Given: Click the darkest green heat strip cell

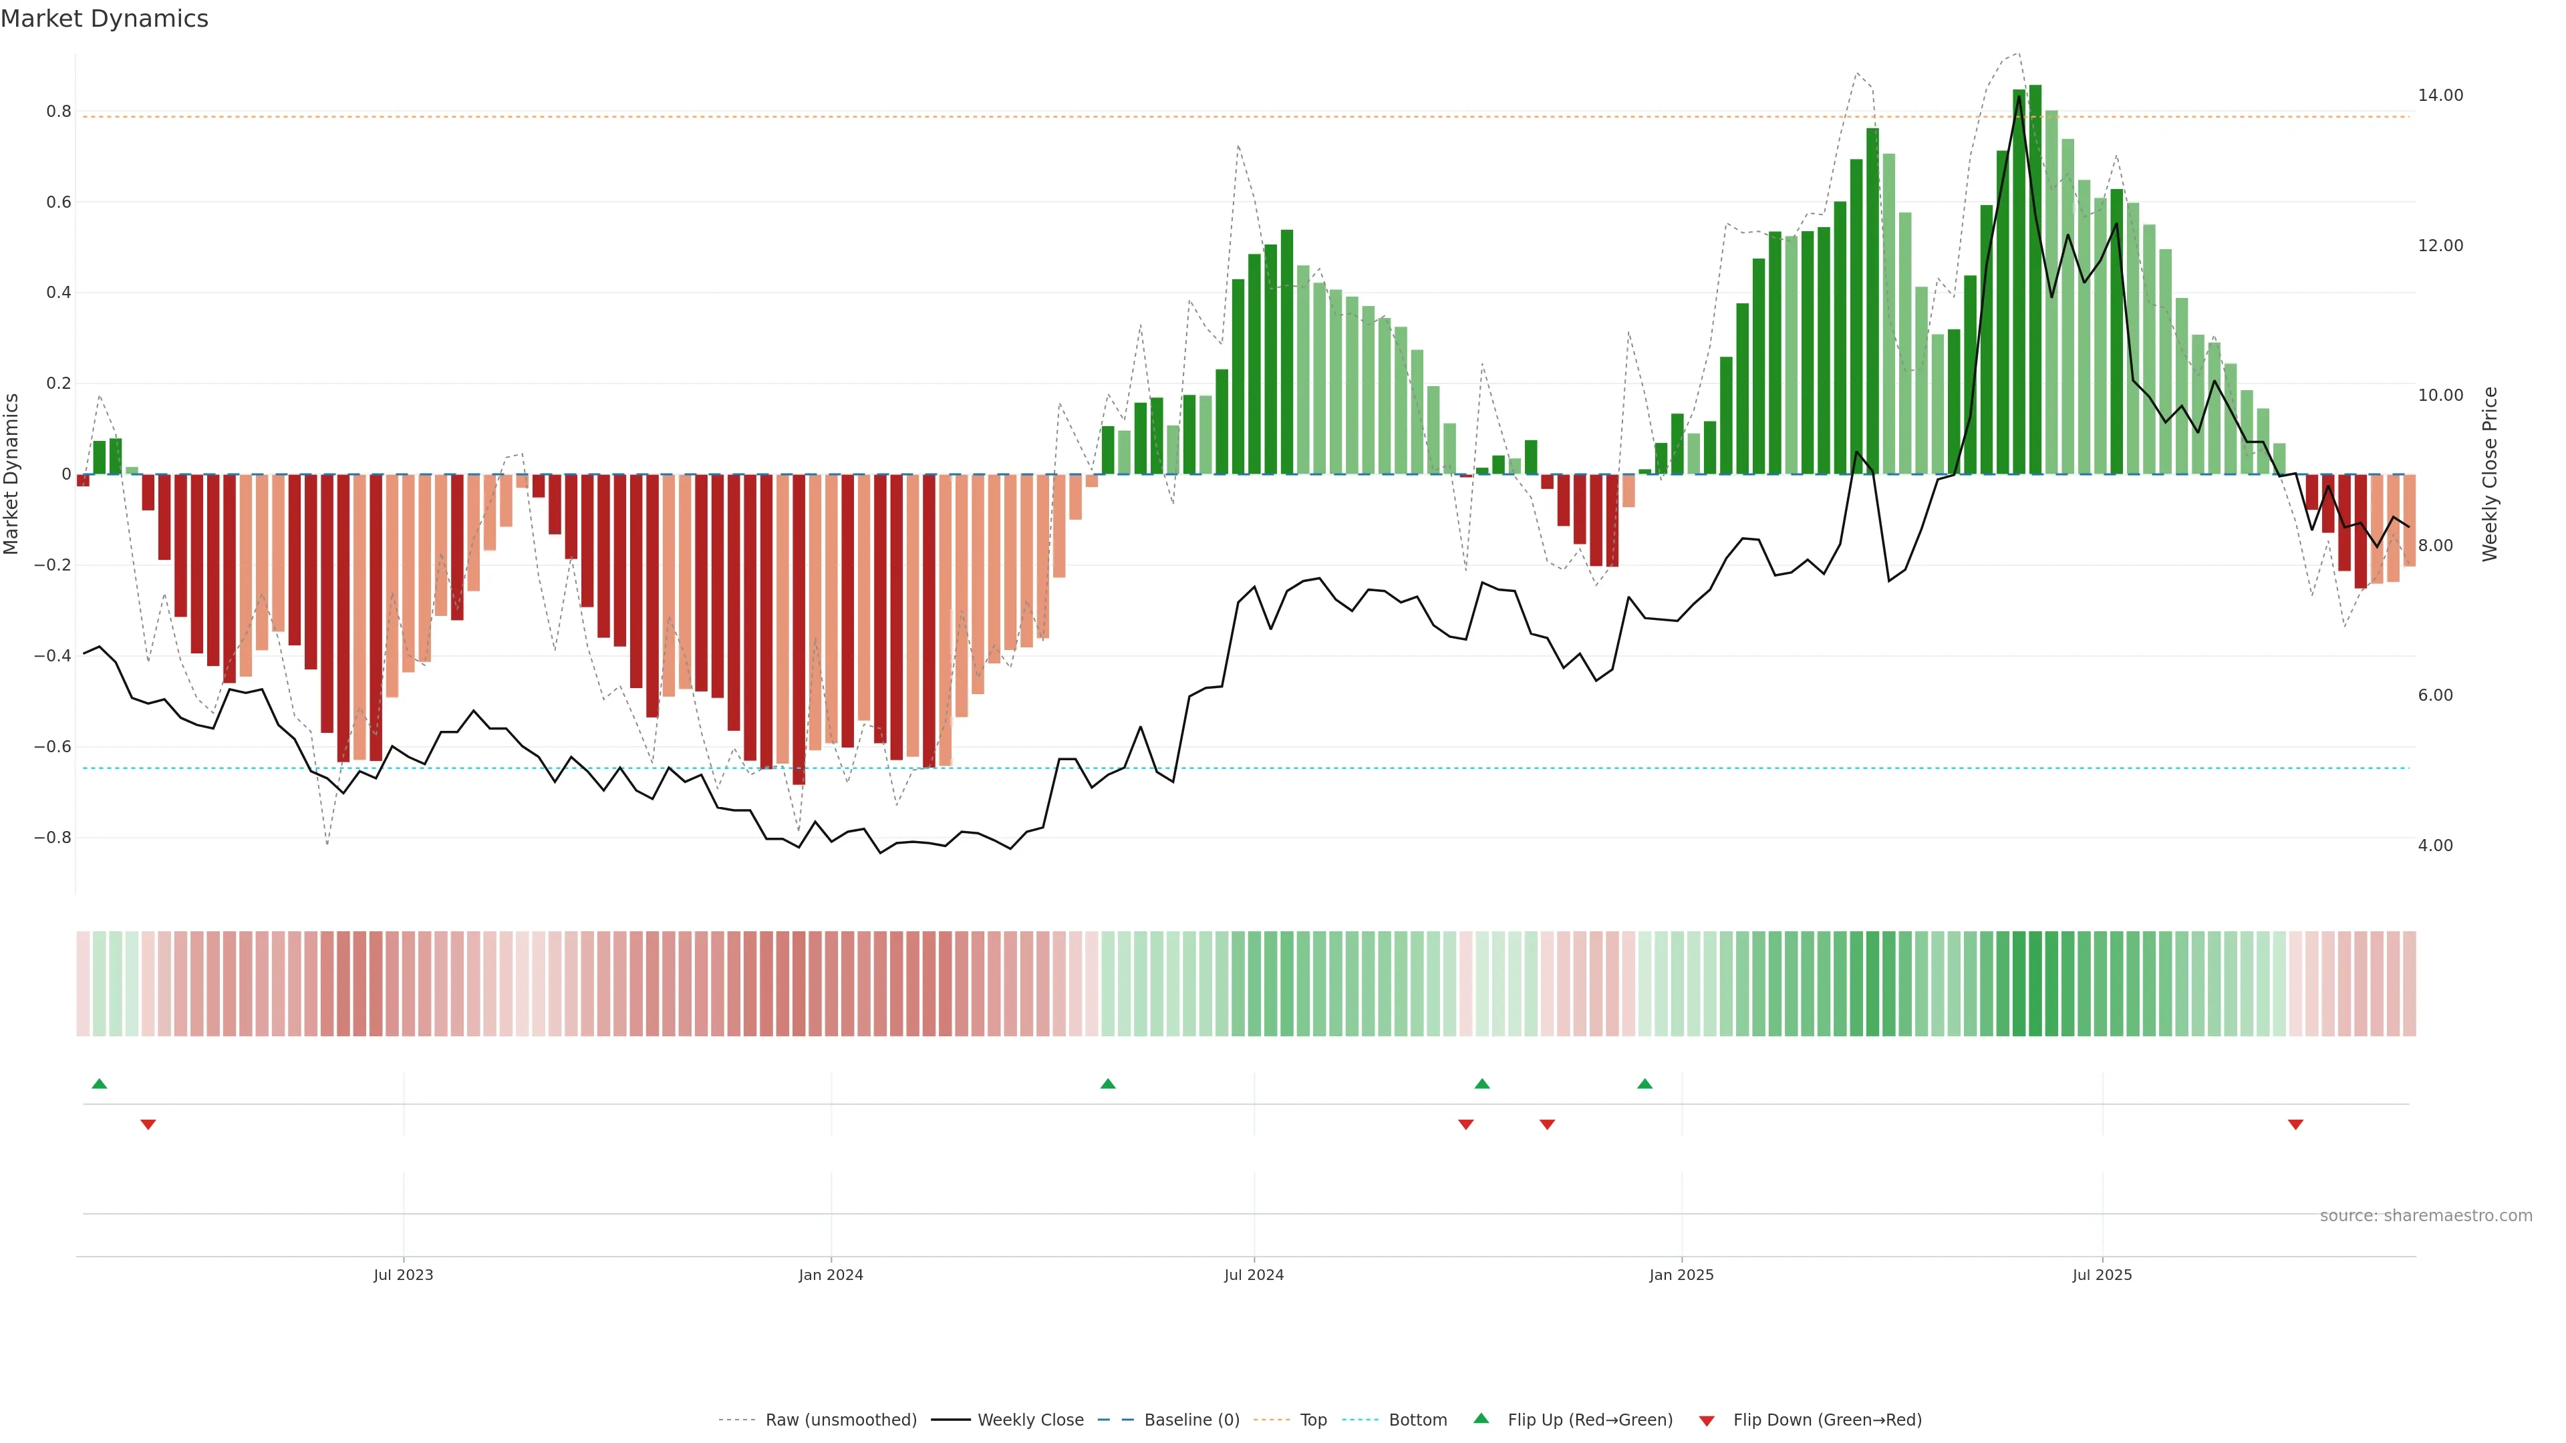Looking at the screenshot, I should coord(2035,983).
